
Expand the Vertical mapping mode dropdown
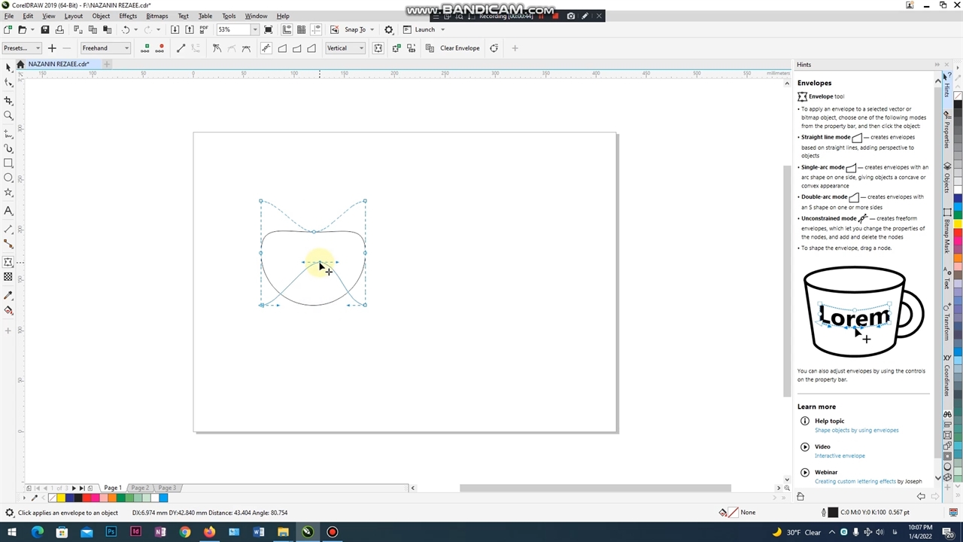coord(361,48)
